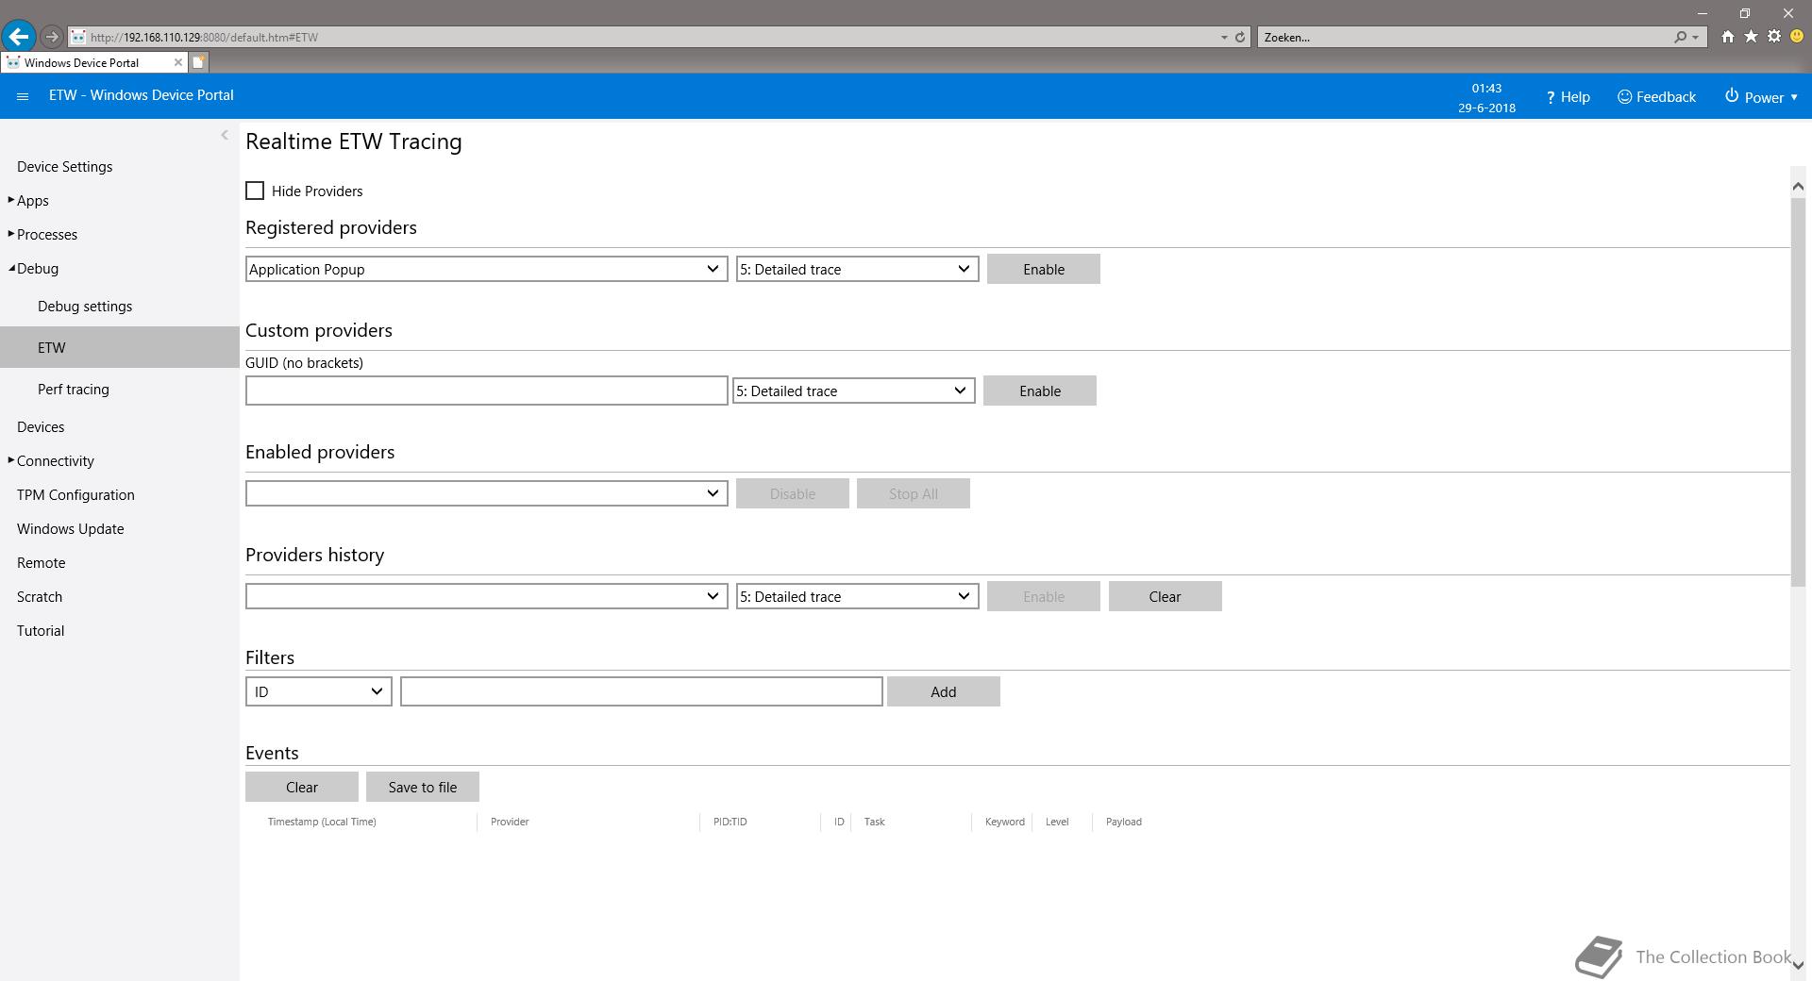
Task: Click the Level column header
Action: pyautogui.click(x=1057, y=822)
